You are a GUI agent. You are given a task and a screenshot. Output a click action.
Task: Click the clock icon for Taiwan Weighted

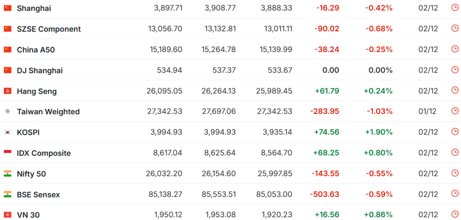pyautogui.click(x=455, y=111)
